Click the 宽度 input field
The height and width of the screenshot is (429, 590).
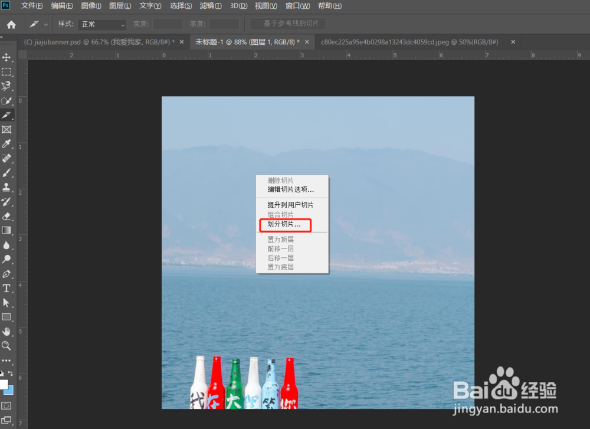pos(167,24)
